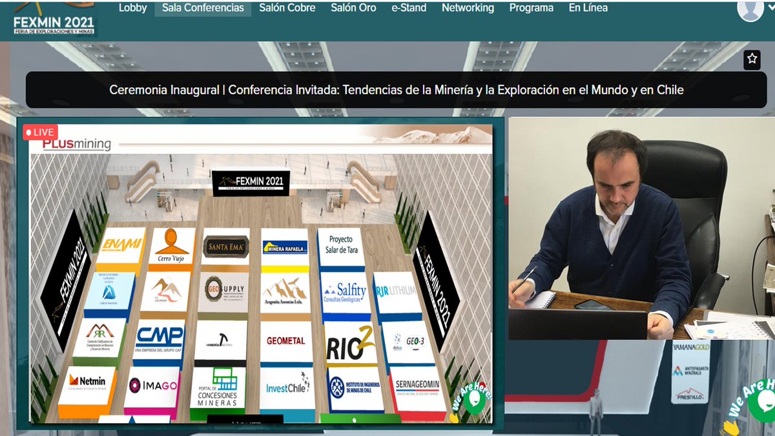Go to Salón Oro
775x436 pixels.
pos(353,8)
